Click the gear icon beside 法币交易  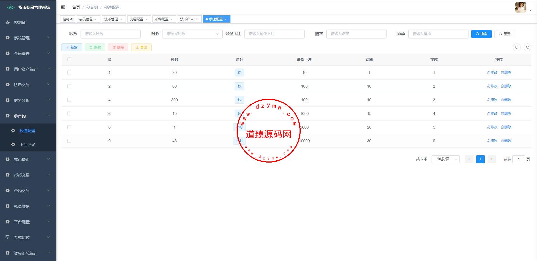(x=8, y=84)
